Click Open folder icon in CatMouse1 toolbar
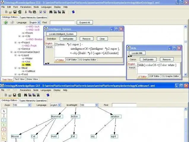Screen dimensions: 189x142 point(10,95)
